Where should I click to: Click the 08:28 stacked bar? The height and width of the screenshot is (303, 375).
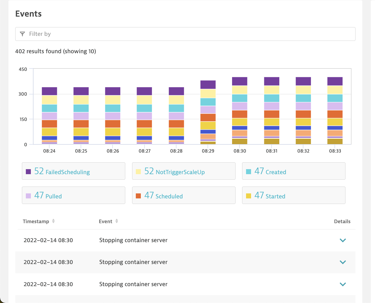(x=176, y=115)
